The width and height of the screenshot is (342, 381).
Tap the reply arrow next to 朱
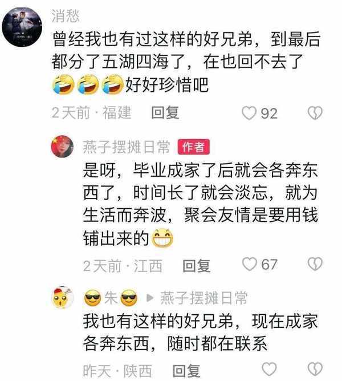coord(150,298)
